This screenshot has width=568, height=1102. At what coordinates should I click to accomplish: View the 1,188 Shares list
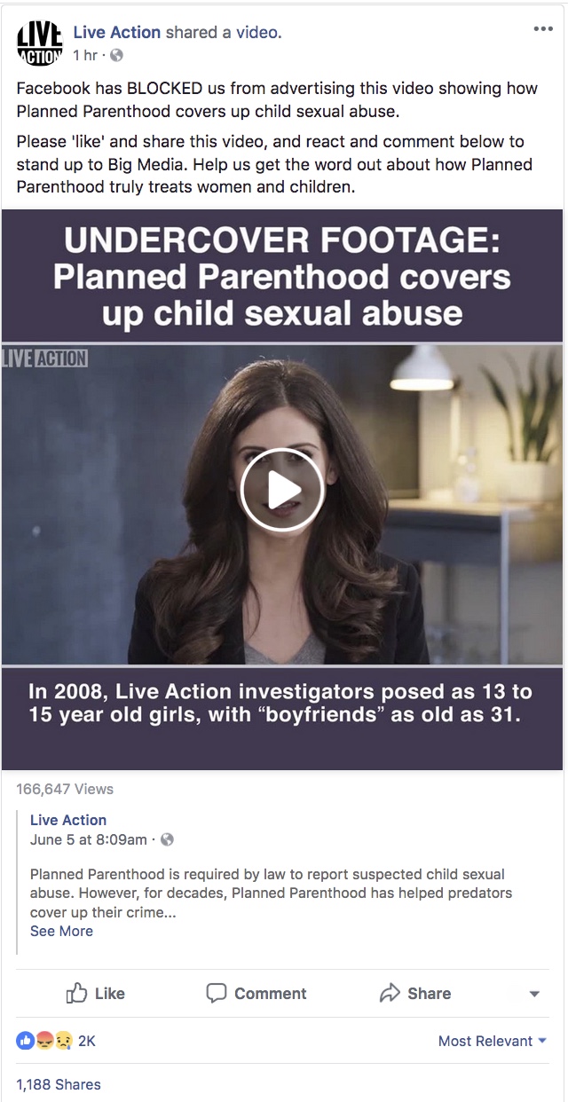(x=59, y=1084)
